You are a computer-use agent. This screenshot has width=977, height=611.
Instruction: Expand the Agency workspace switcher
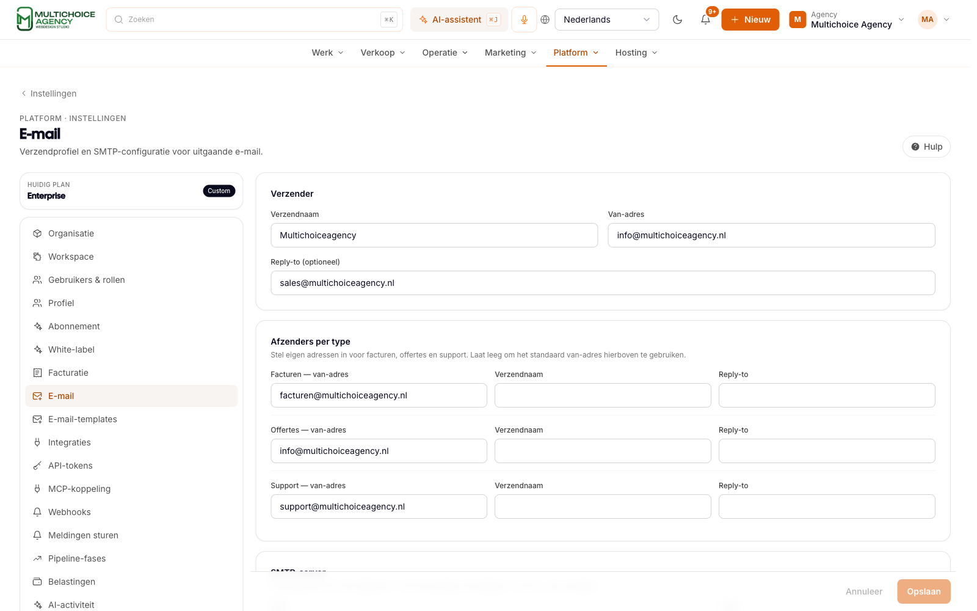846,20
